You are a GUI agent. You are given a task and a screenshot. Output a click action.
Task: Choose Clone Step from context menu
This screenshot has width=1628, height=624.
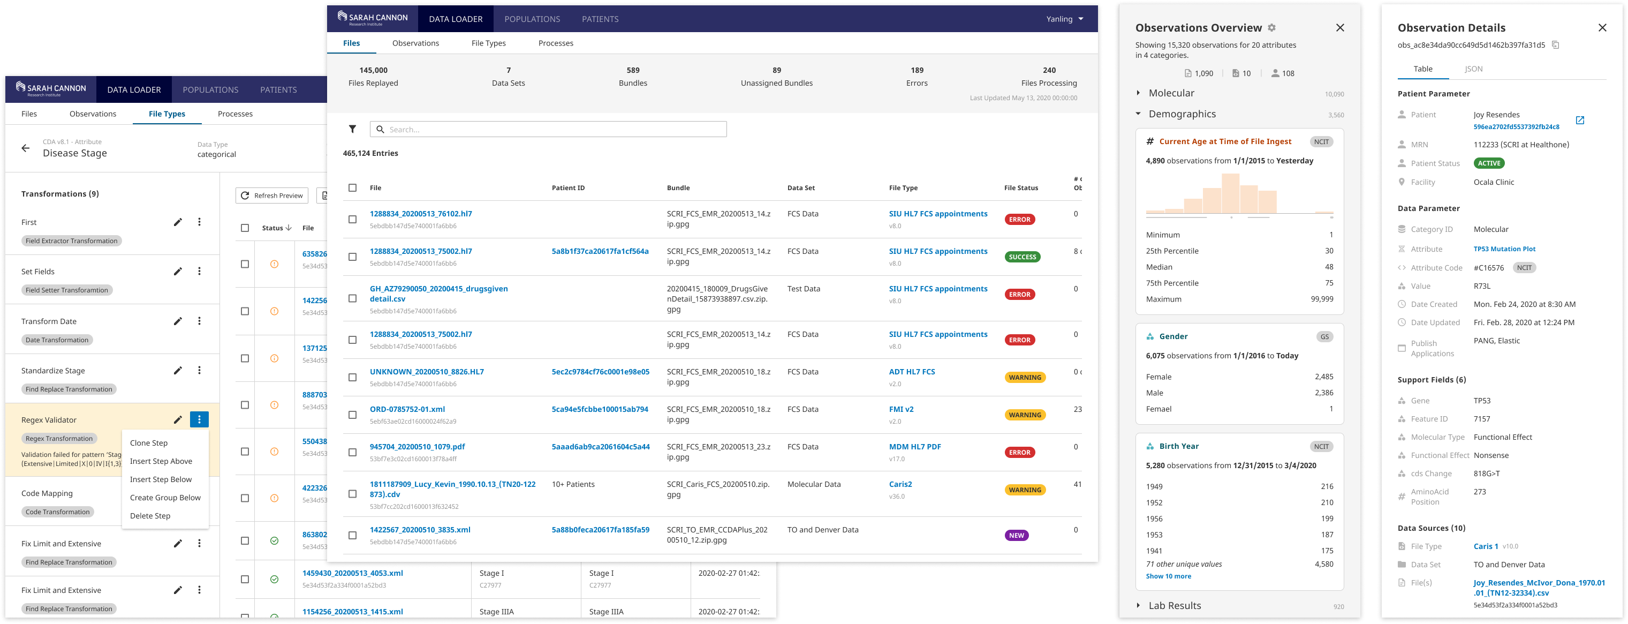pyautogui.click(x=165, y=443)
